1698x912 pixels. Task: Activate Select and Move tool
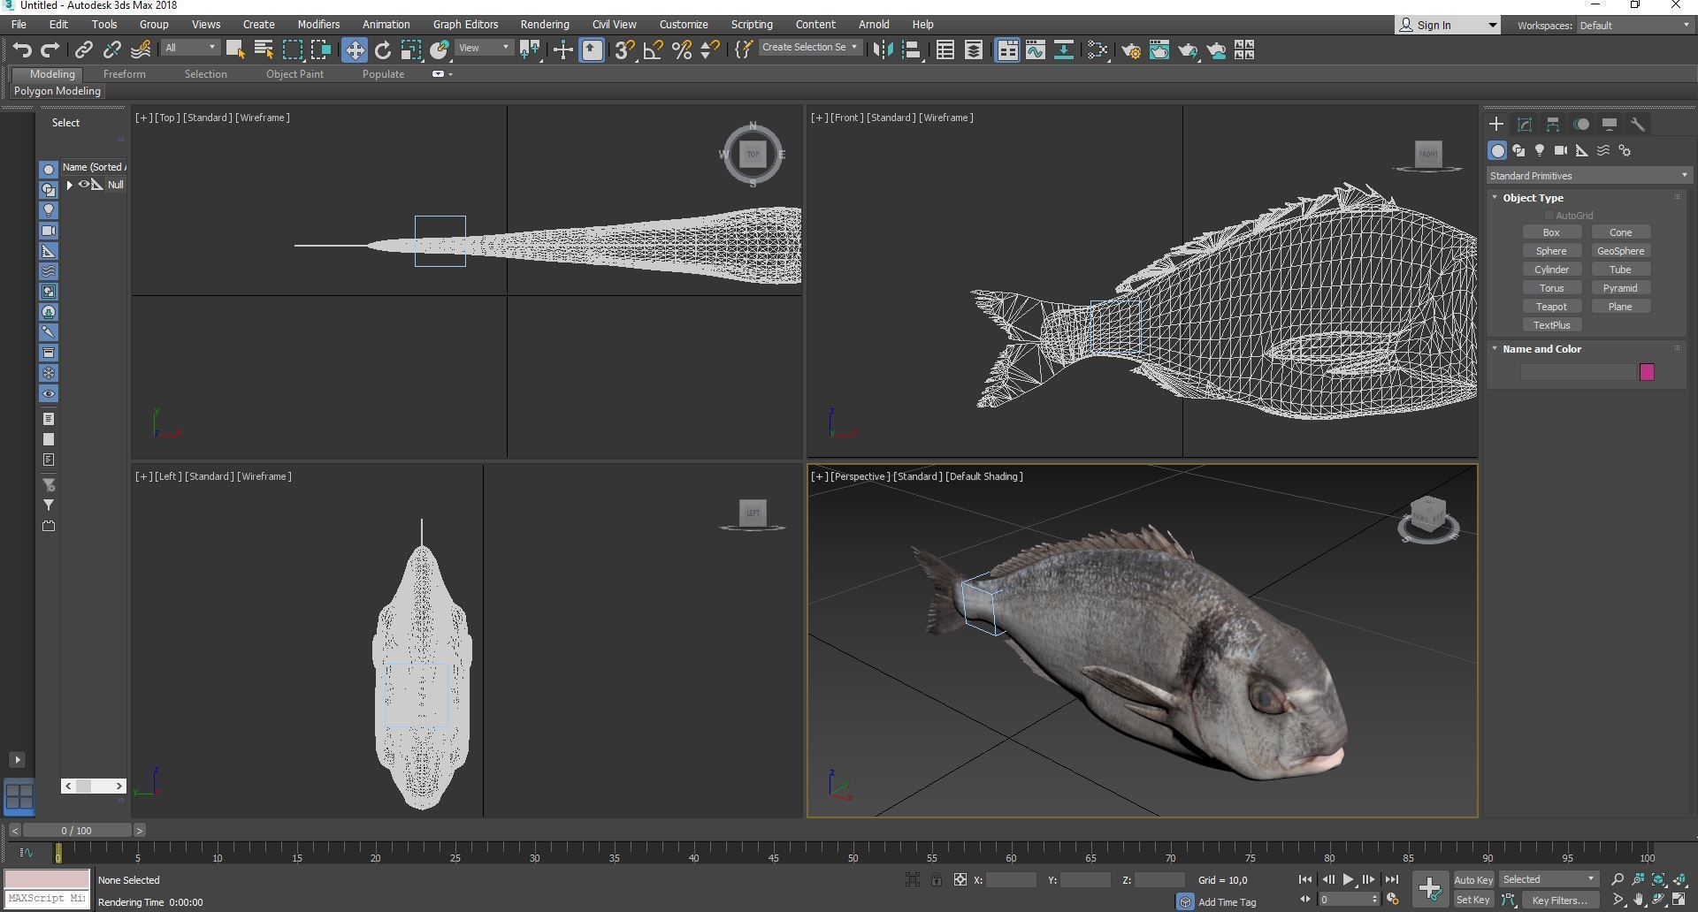point(355,49)
